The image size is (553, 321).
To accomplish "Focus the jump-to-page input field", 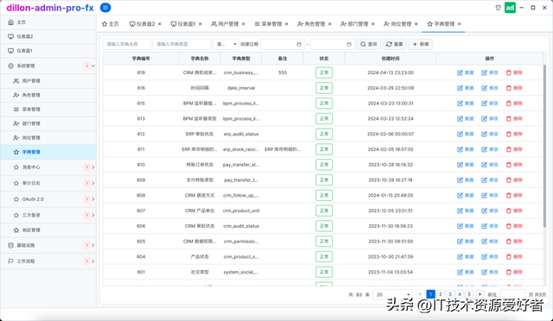I will (x=512, y=294).
